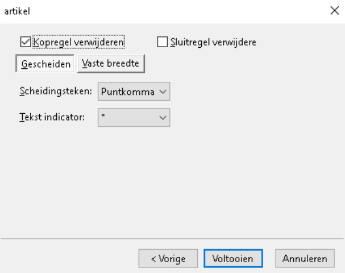This screenshot has height=273, width=345.
Task: Uncheck the Kopregel verwijderen checkbox box
Action: pos(24,42)
